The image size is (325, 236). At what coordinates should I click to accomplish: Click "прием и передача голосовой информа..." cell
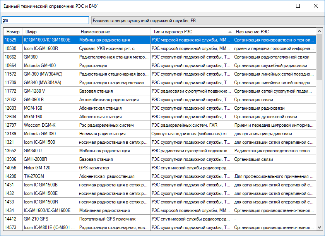click(275, 48)
